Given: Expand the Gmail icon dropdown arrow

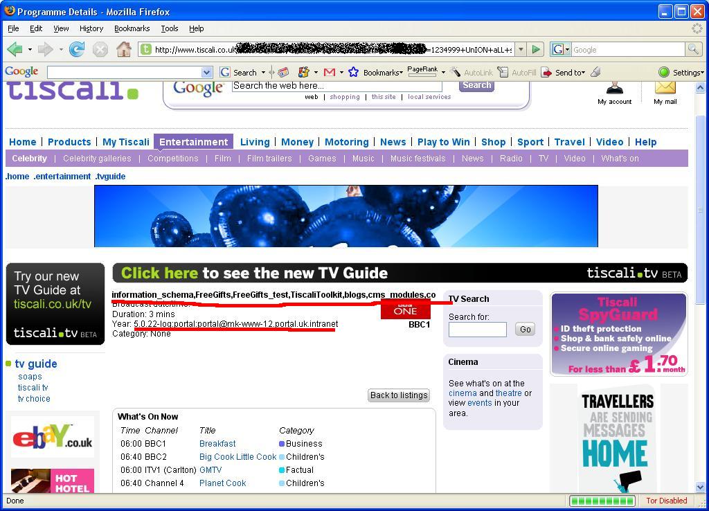Looking at the screenshot, I should click(x=341, y=72).
